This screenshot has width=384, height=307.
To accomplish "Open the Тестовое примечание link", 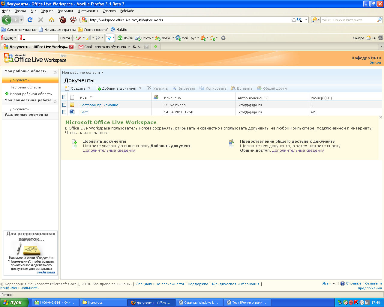I will click(99, 105).
